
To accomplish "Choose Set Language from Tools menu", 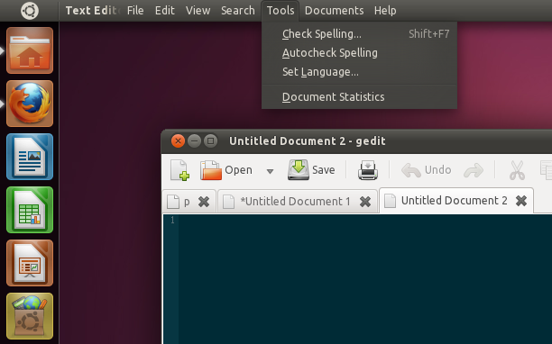I will tap(359, 72).
